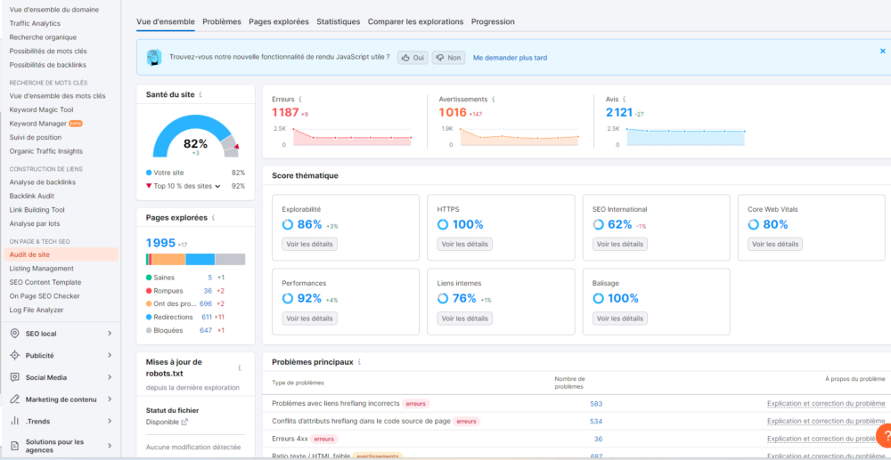Click the hand illustration in feedback banner

pyautogui.click(x=154, y=57)
